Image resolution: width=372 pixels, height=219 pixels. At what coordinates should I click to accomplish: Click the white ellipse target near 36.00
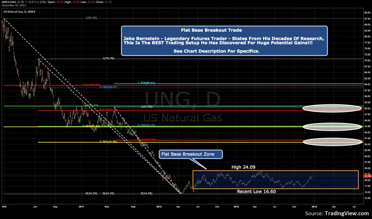tap(332, 142)
